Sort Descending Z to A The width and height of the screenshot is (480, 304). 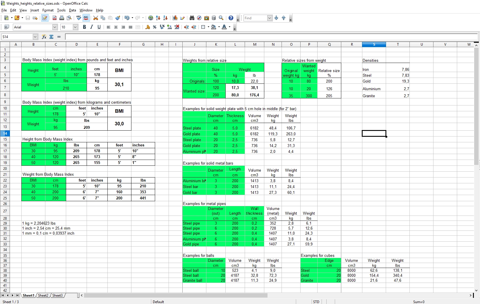click(x=165, y=18)
